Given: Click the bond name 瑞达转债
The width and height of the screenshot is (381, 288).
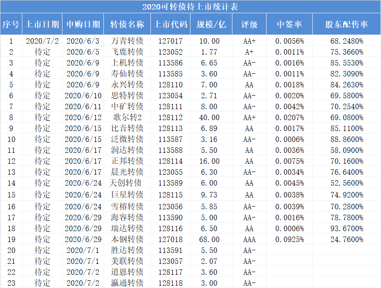Looking at the screenshot, I should pos(127,228).
